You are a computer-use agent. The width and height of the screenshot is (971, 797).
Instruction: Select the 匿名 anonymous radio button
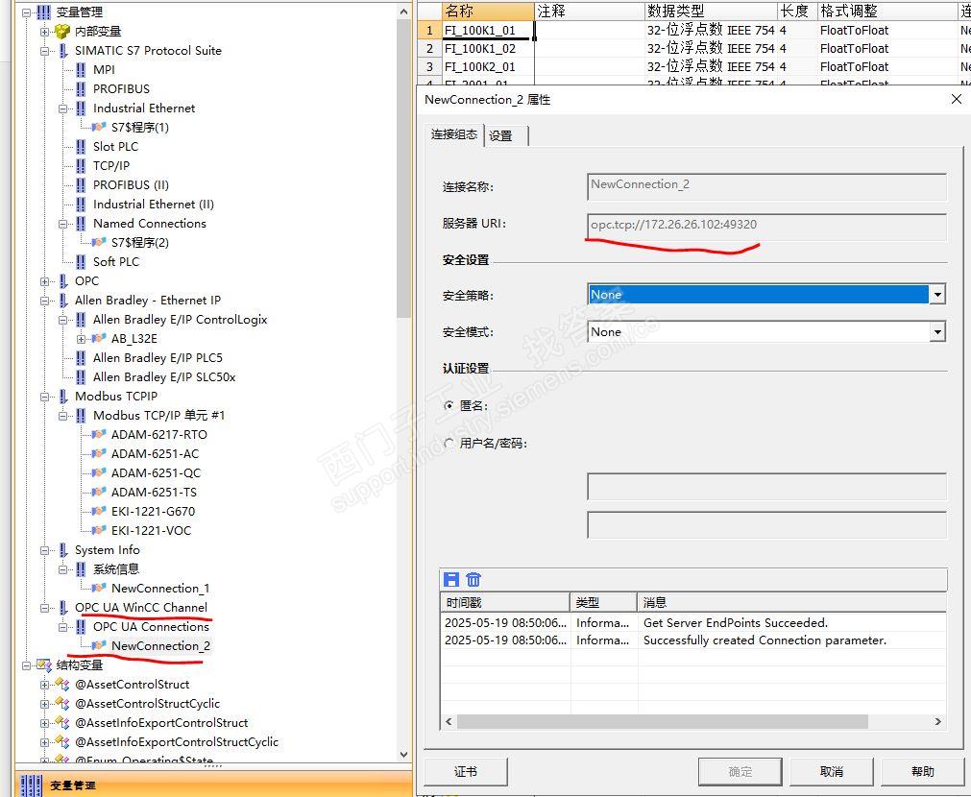point(449,406)
